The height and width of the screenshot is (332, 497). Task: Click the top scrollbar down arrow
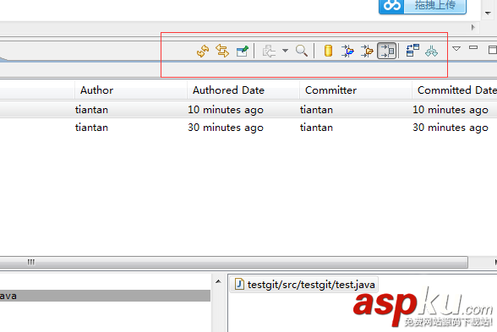coord(489,13)
